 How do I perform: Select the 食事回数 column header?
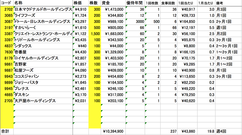tap(169, 3)
